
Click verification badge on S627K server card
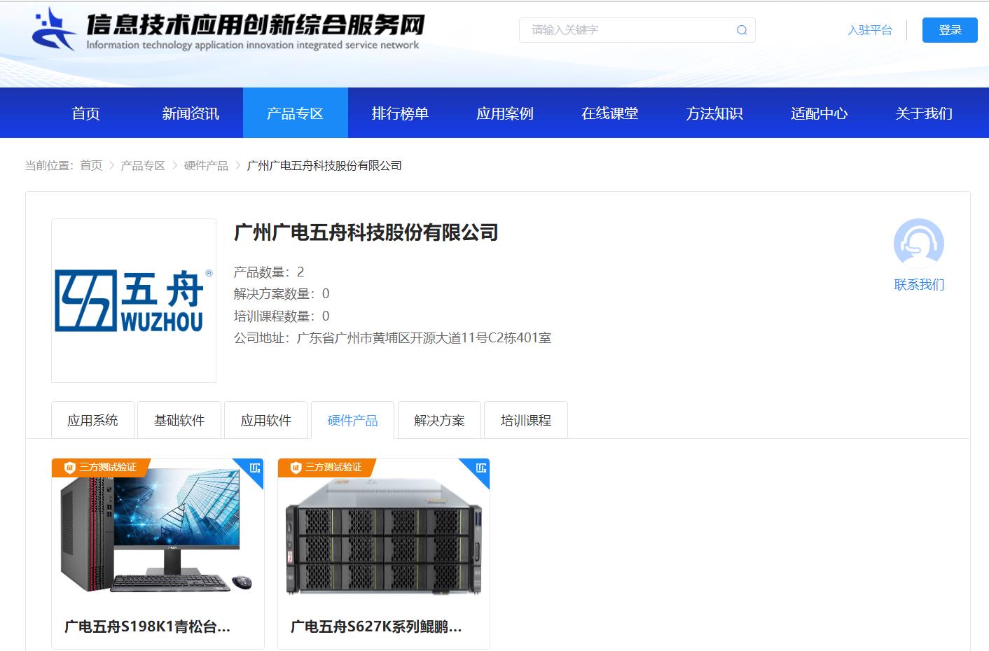pyautogui.click(x=326, y=468)
